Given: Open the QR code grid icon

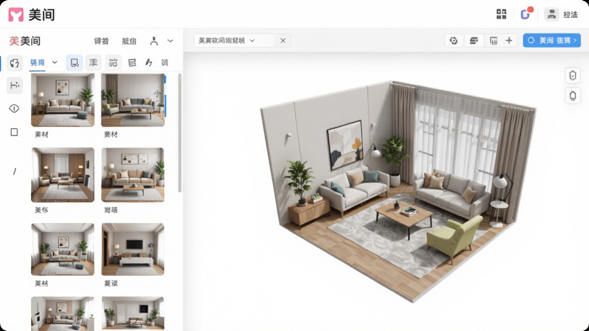Looking at the screenshot, I should point(502,14).
